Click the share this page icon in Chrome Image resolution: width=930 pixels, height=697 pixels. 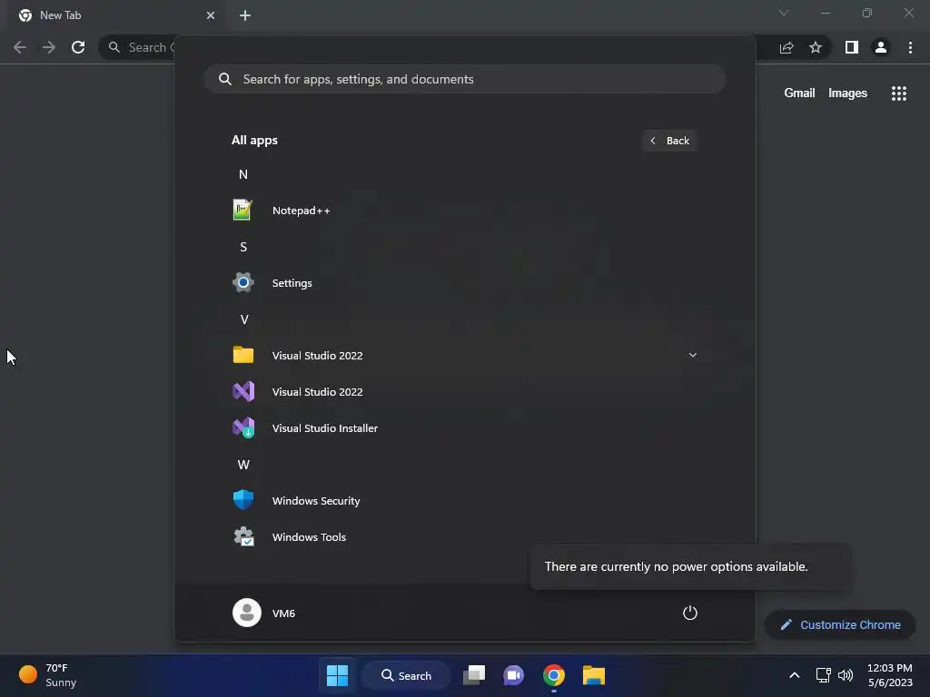click(787, 47)
